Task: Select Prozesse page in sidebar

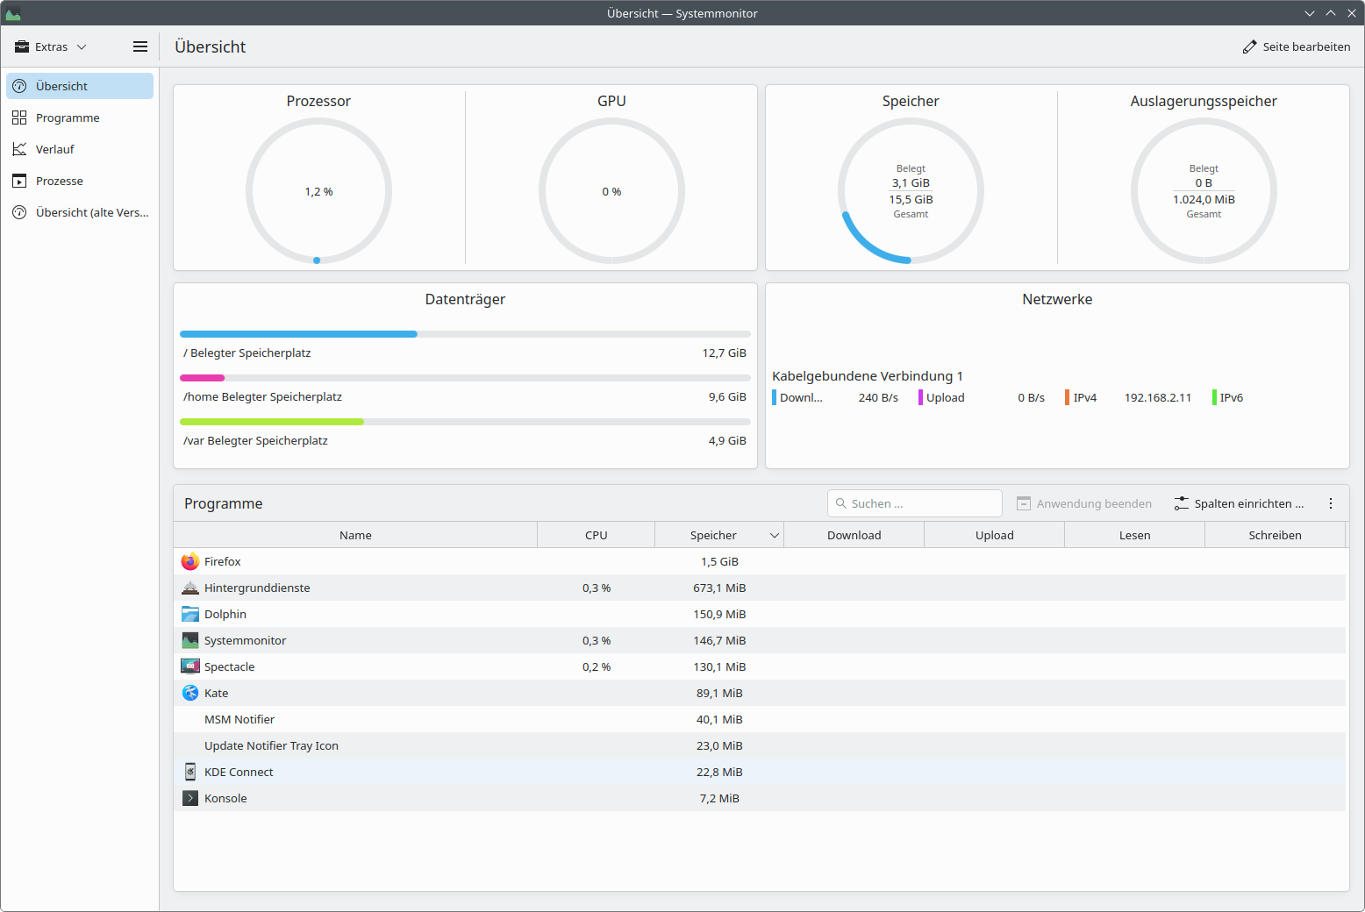Action: [x=80, y=181]
